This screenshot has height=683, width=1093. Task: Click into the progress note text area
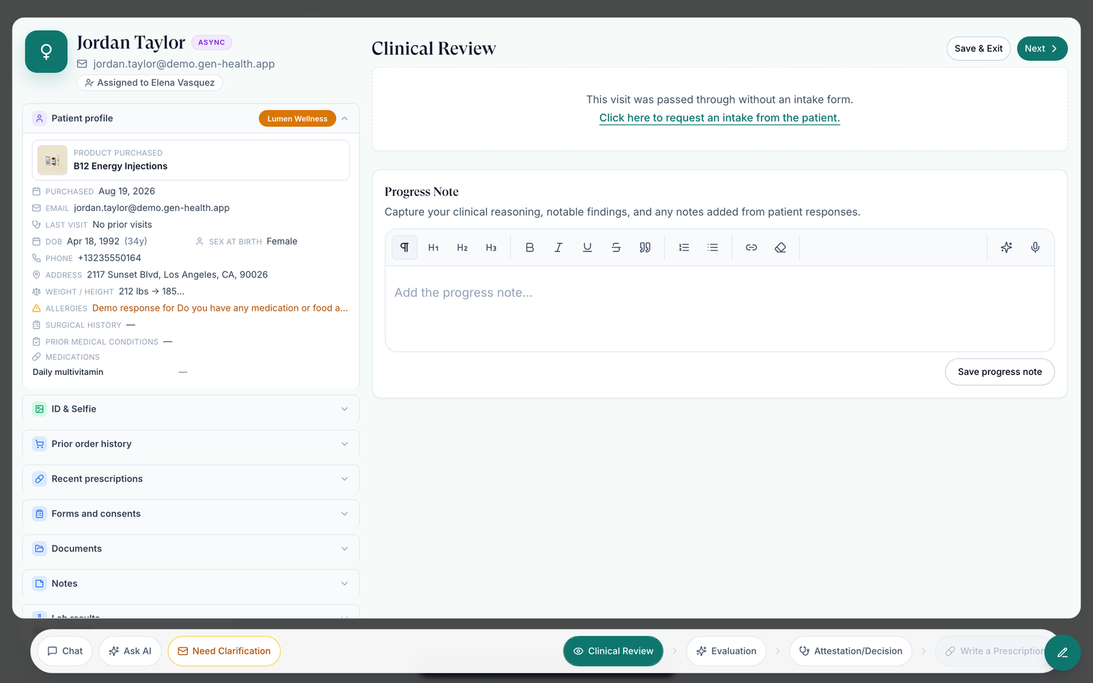pyautogui.click(x=719, y=309)
